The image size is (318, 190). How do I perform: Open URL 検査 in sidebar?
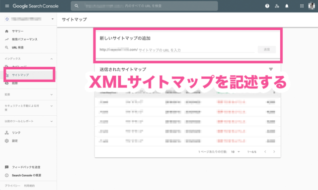point(18,47)
